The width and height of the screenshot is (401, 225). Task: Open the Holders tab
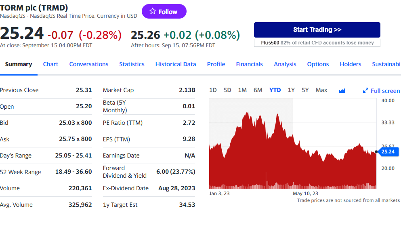point(351,64)
